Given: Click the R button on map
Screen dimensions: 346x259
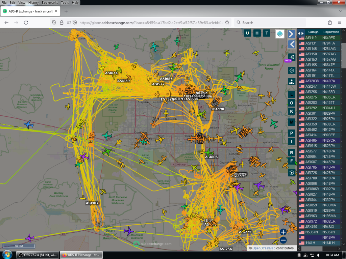Looking at the screenshot, I should (292, 152).
